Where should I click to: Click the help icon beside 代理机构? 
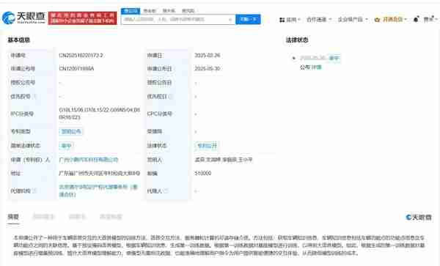(34, 191)
